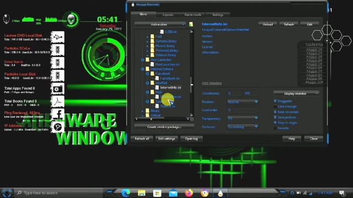Image resolution: width=353 pixels, height=198 pixels.
Task: Open the Active skins dropdown
Action: click(160, 24)
